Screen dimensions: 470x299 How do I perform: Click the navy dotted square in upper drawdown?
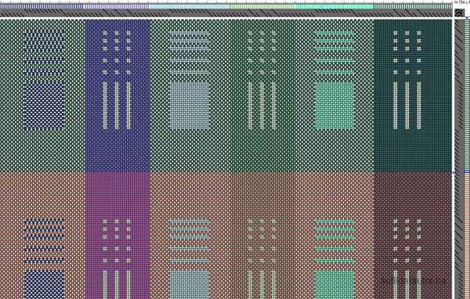click(45, 105)
